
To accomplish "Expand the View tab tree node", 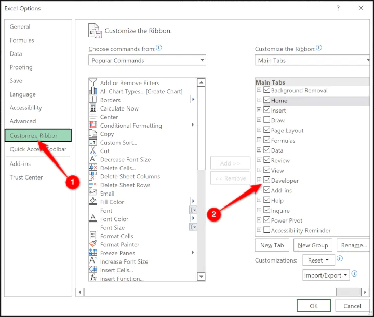I will [x=259, y=170].
